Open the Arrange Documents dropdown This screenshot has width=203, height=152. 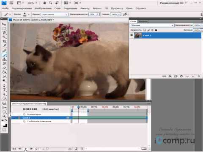click(67, 3)
